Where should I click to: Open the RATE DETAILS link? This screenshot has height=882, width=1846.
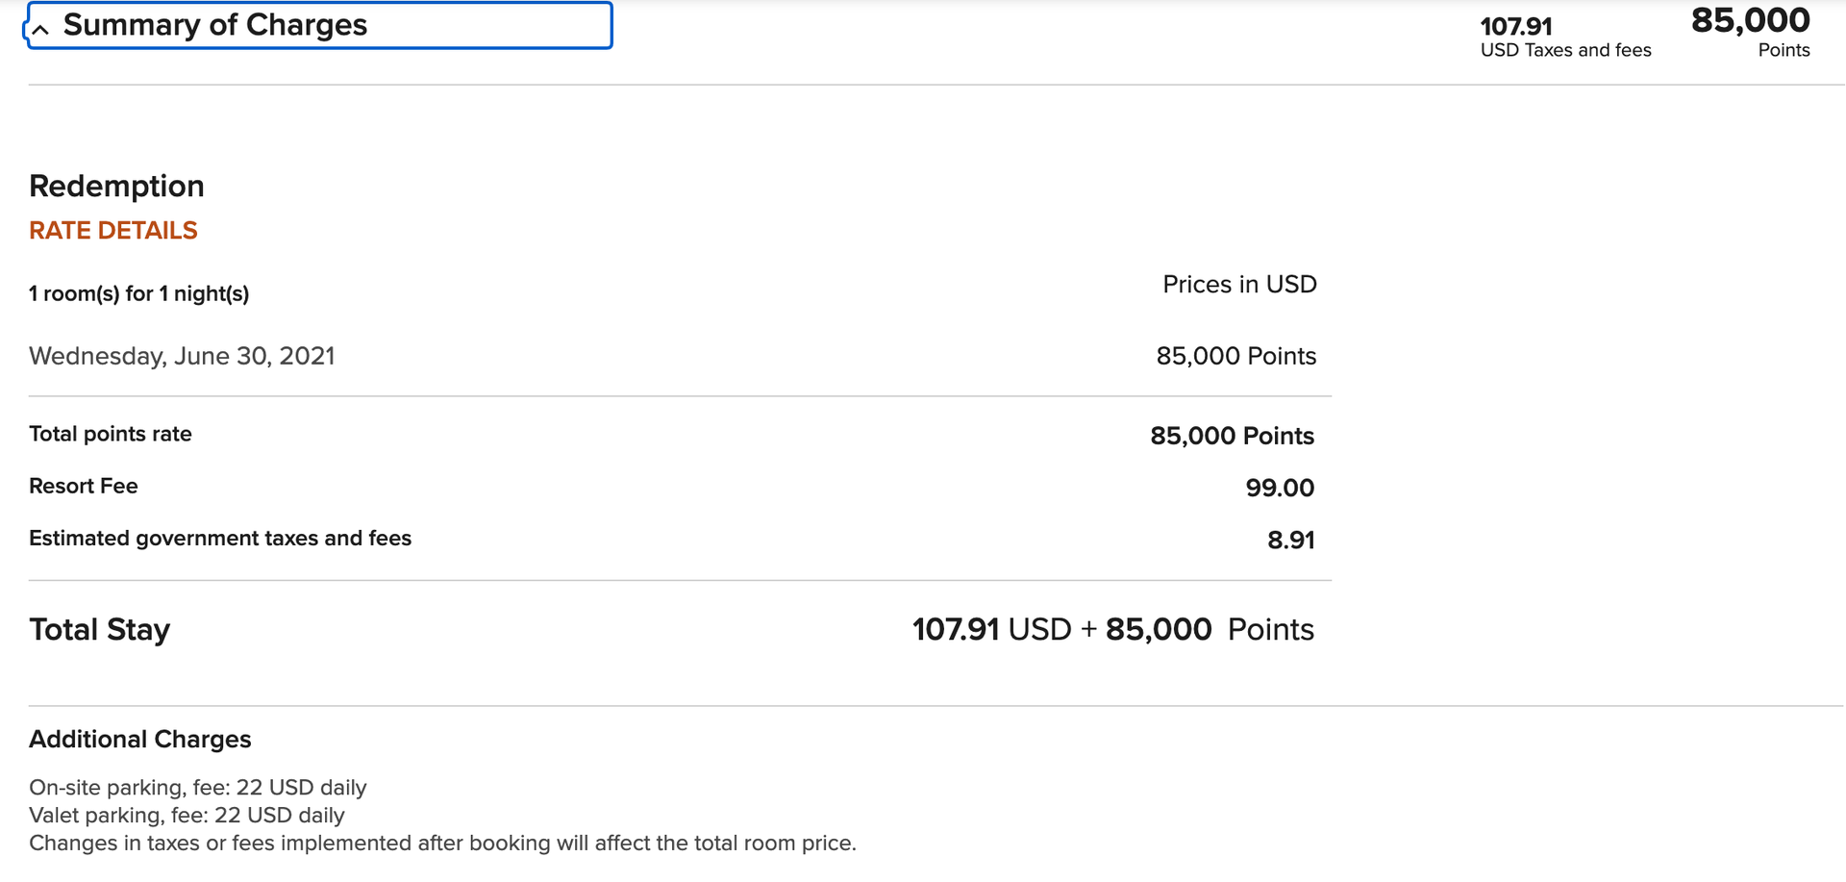(x=112, y=230)
